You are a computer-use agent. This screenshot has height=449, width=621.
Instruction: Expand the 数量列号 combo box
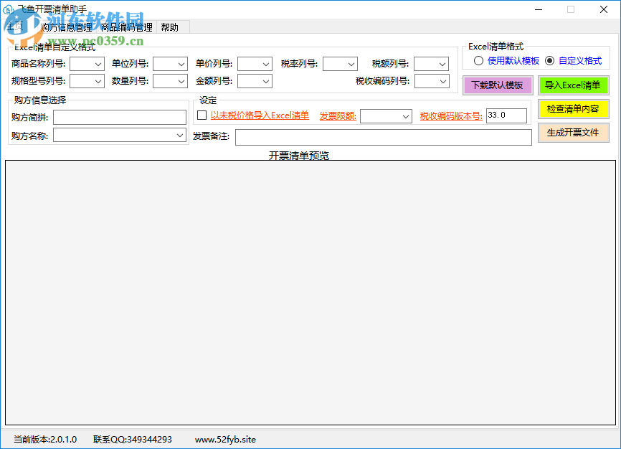pyautogui.click(x=170, y=81)
